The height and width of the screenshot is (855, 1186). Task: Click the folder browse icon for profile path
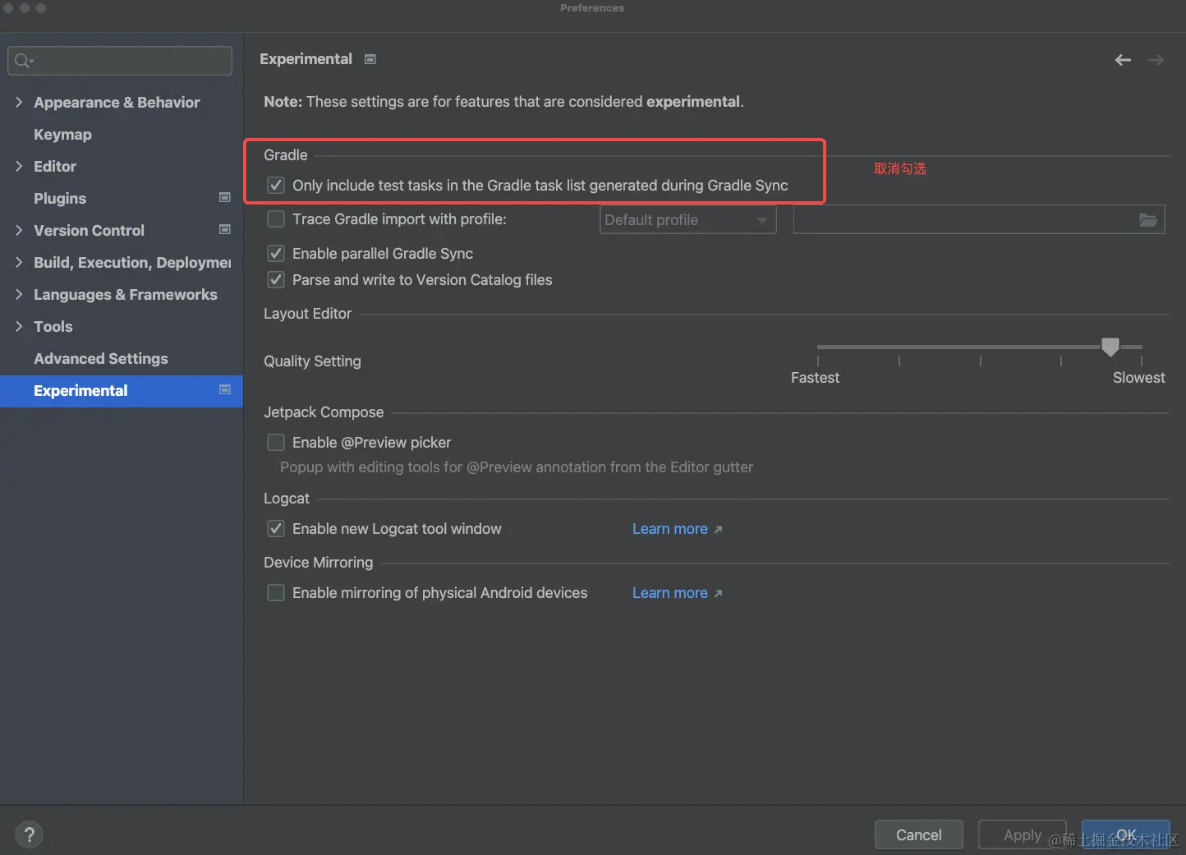tap(1148, 219)
